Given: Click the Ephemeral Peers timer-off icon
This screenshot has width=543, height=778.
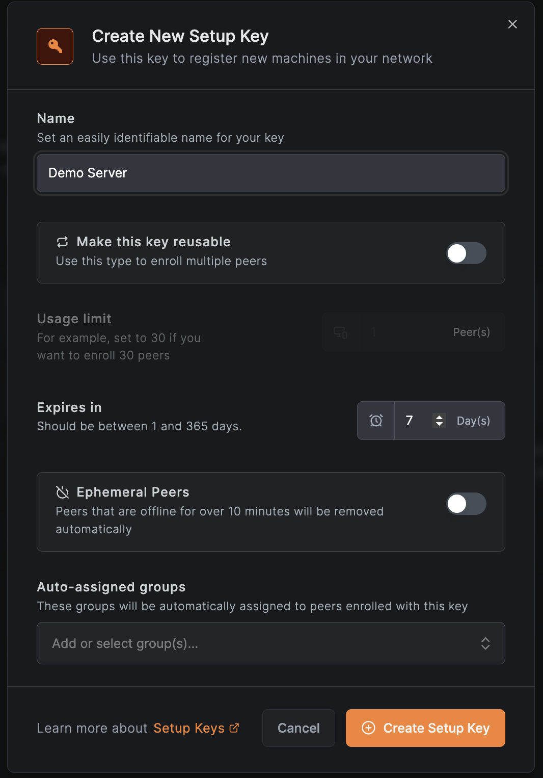Looking at the screenshot, I should pyautogui.click(x=62, y=492).
